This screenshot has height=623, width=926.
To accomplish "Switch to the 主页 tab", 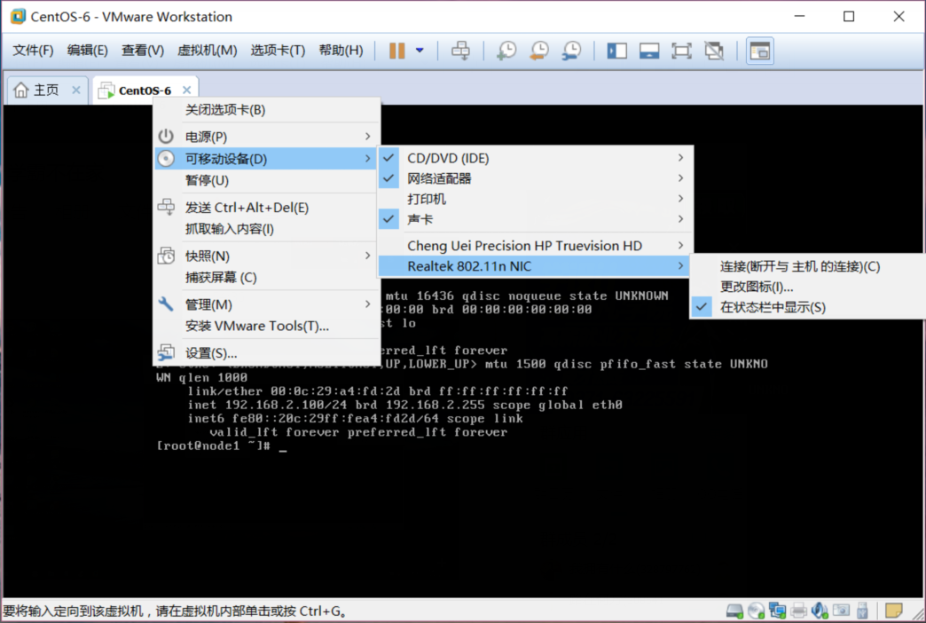I will click(x=47, y=90).
